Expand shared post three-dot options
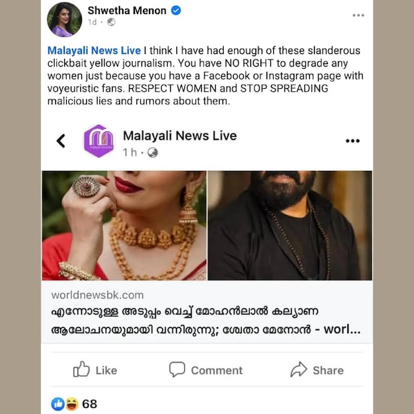 pos(353,141)
